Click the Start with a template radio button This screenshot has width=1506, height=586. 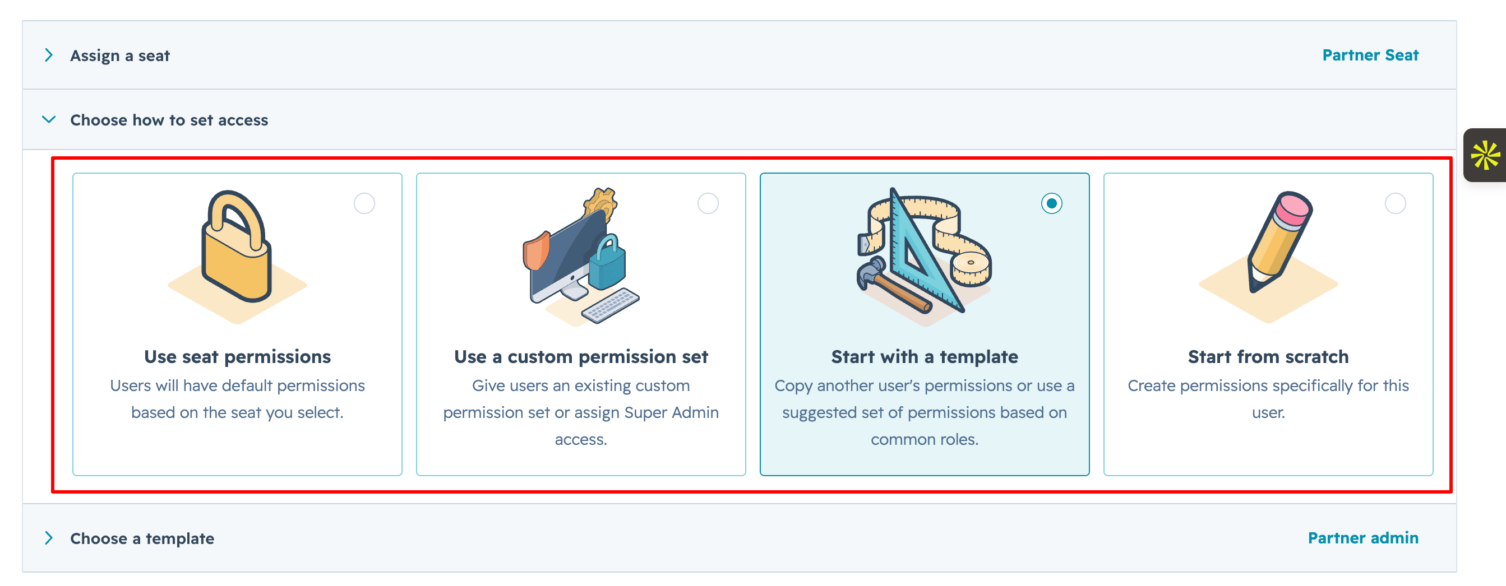[1051, 203]
